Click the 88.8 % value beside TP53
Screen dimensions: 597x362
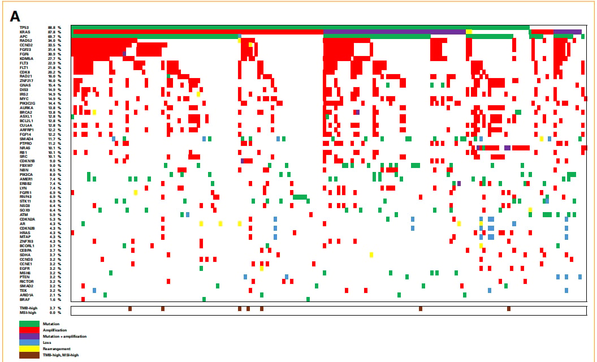[x=54, y=28]
